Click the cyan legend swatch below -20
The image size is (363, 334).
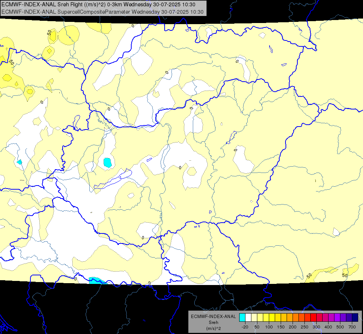pyautogui.click(x=242, y=318)
